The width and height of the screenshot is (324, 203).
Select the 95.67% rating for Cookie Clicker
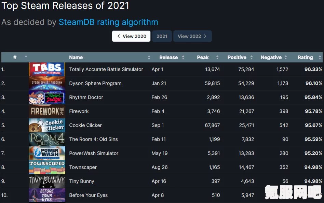click(x=313, y=125)
